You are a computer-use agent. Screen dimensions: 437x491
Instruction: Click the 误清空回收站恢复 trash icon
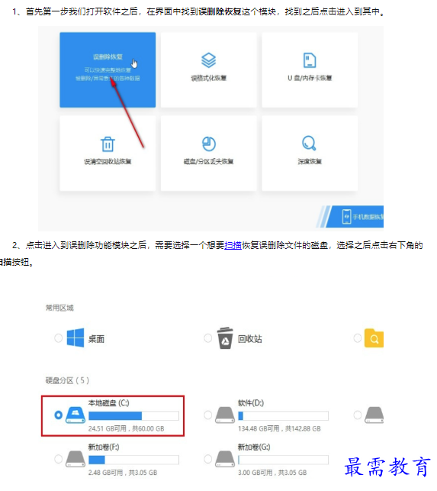pos(108,144)
